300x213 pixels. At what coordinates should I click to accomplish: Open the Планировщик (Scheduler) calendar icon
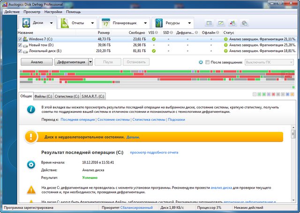coord(106,23)
